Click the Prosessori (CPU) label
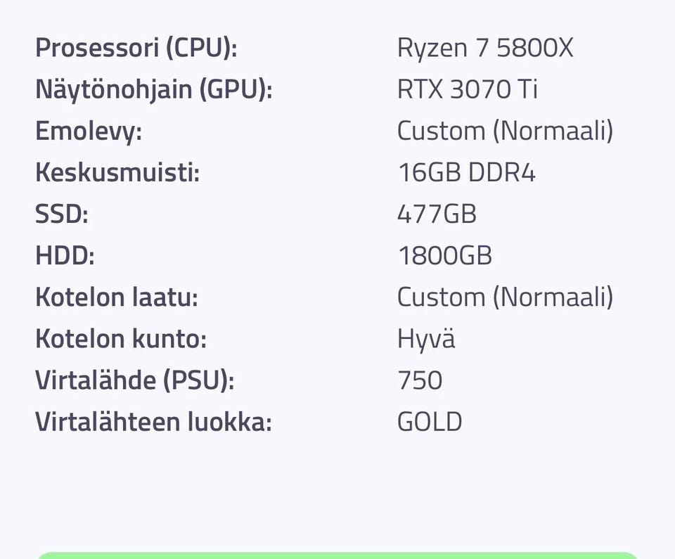This screenshot has height=559, width=675. point(136,48)
